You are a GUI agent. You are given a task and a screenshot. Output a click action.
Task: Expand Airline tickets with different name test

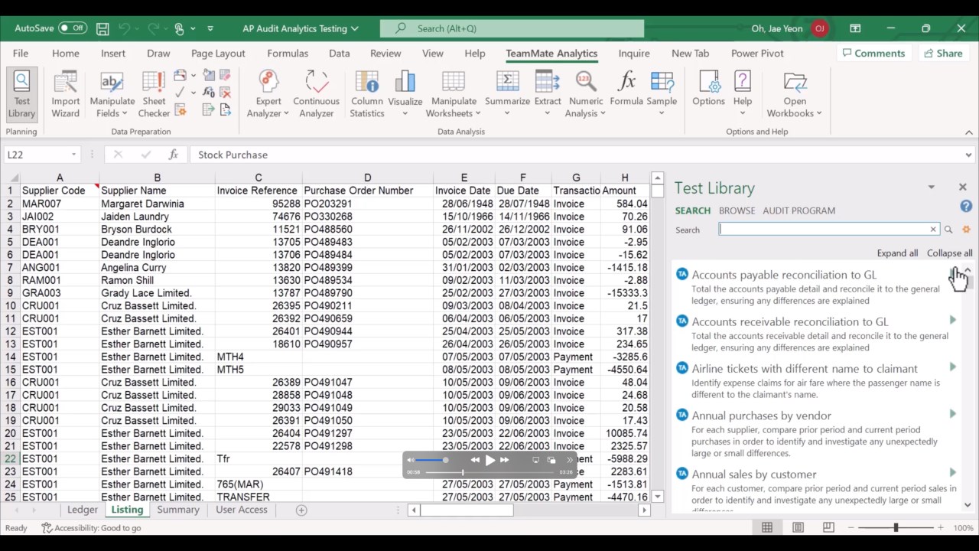953,367
